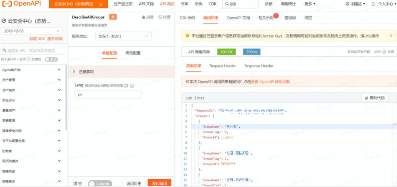
Task: Open the 华东1（杭州）service region dropdown
Action: [x=123, y=36]
